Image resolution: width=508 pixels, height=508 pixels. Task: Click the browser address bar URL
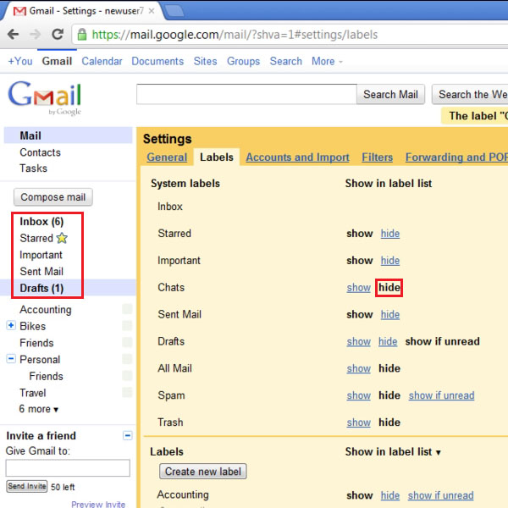tap(235, 35)
